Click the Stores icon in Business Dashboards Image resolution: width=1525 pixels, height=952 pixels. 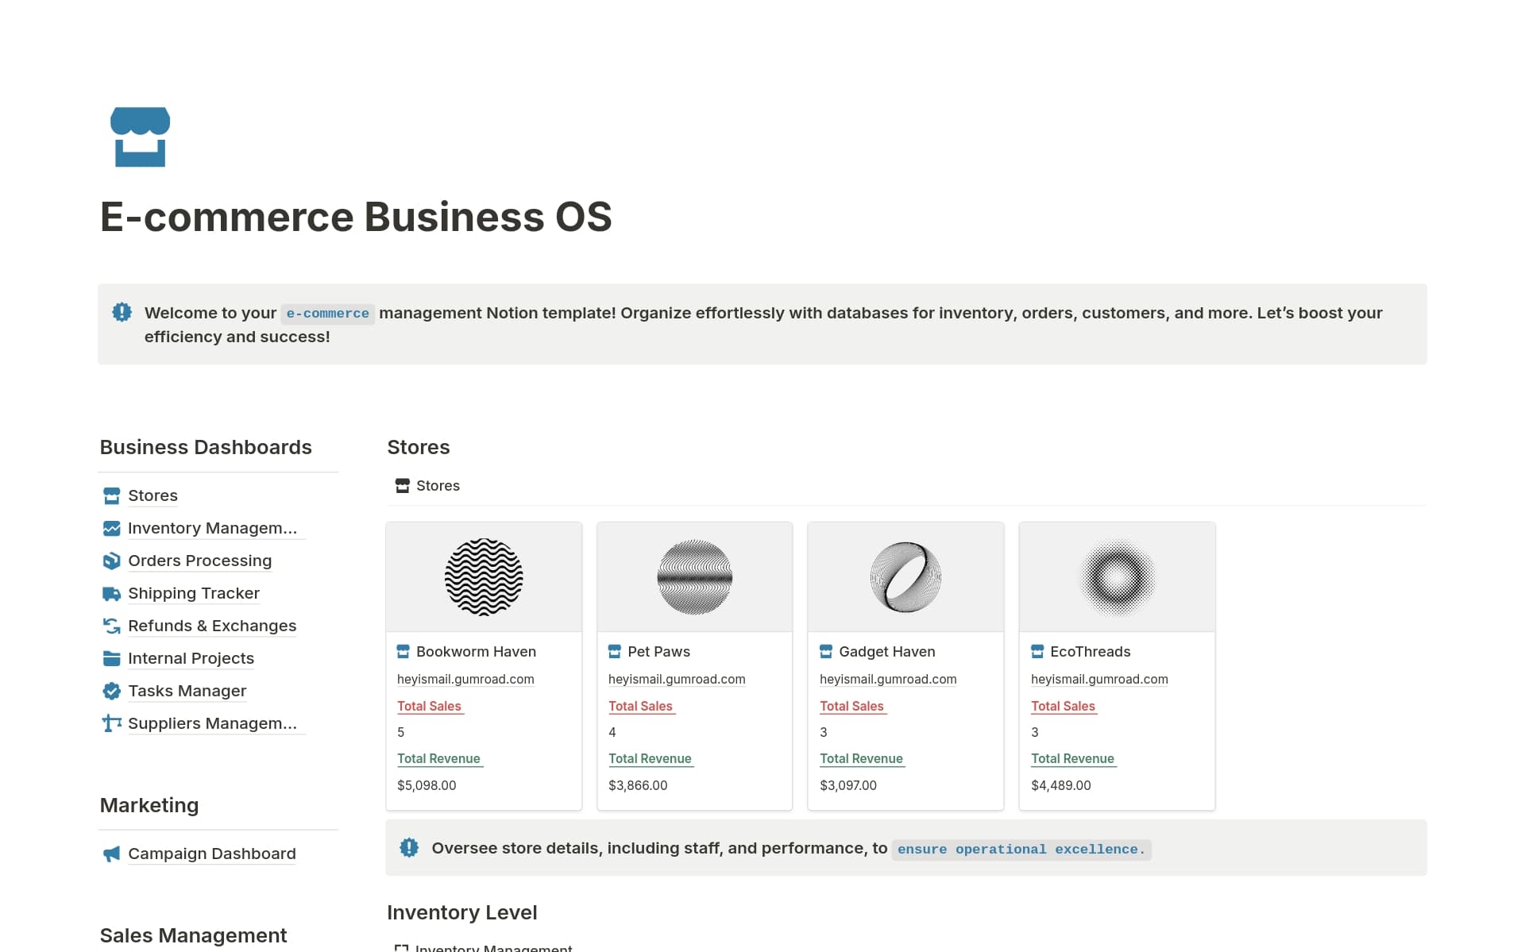coord(111,495)
